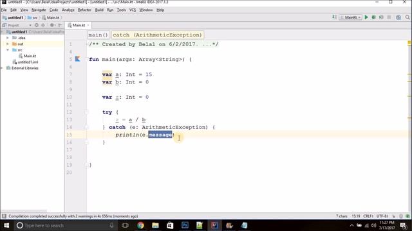Collapse the src folder
The image size is (412, 231).
point(8,50)
